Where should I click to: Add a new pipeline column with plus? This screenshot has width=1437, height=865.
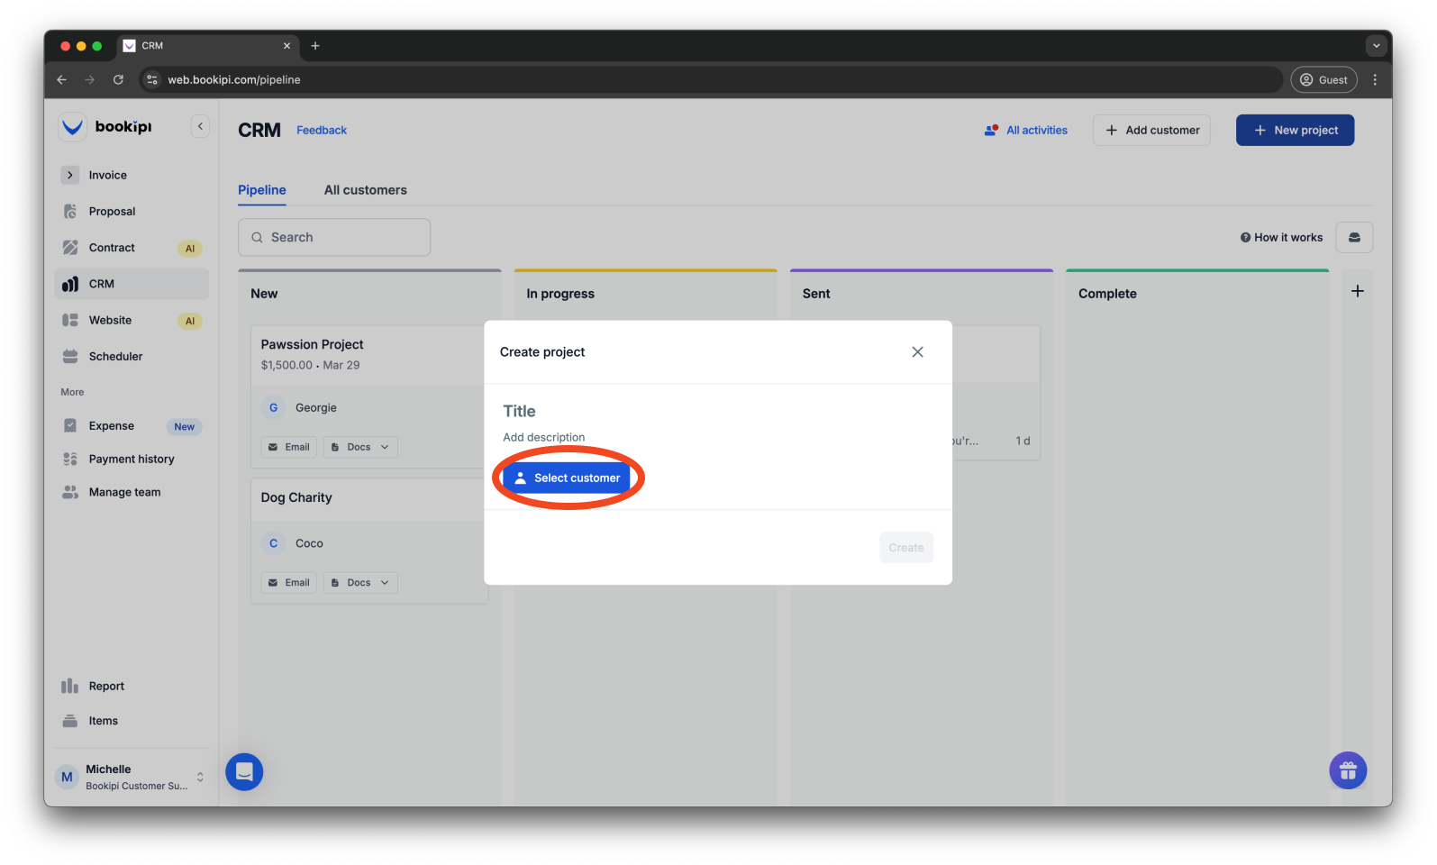1358,292
